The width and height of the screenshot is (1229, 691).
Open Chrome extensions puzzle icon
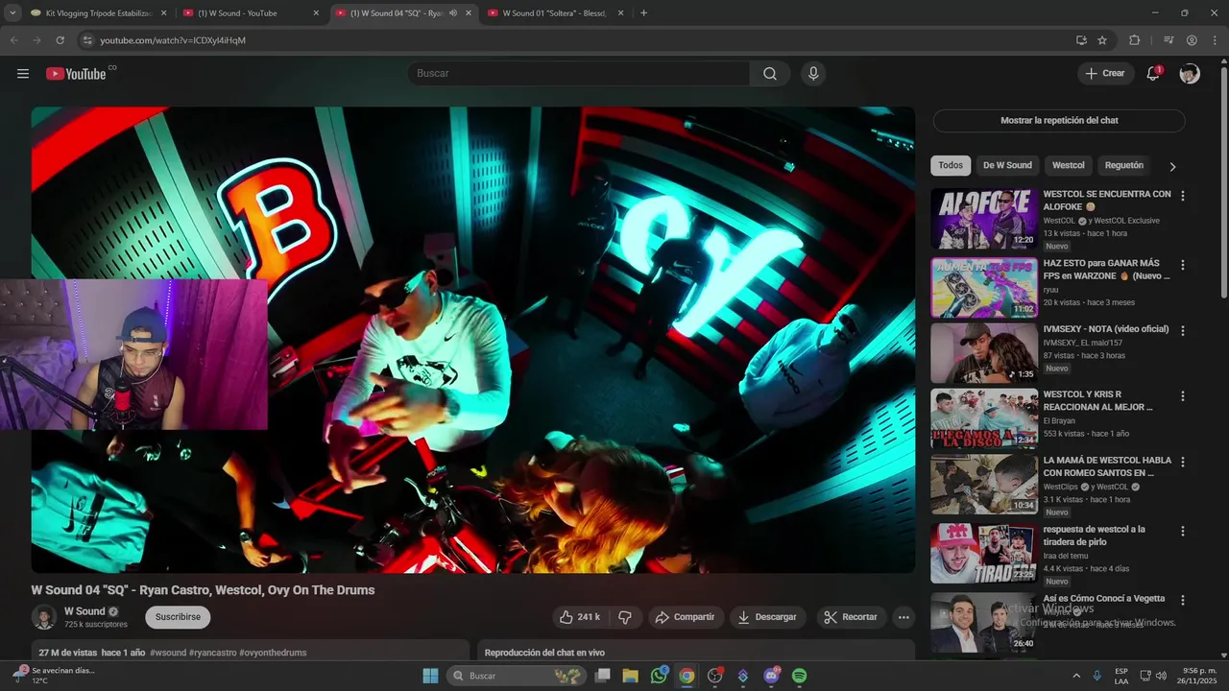click(1135, 40)
